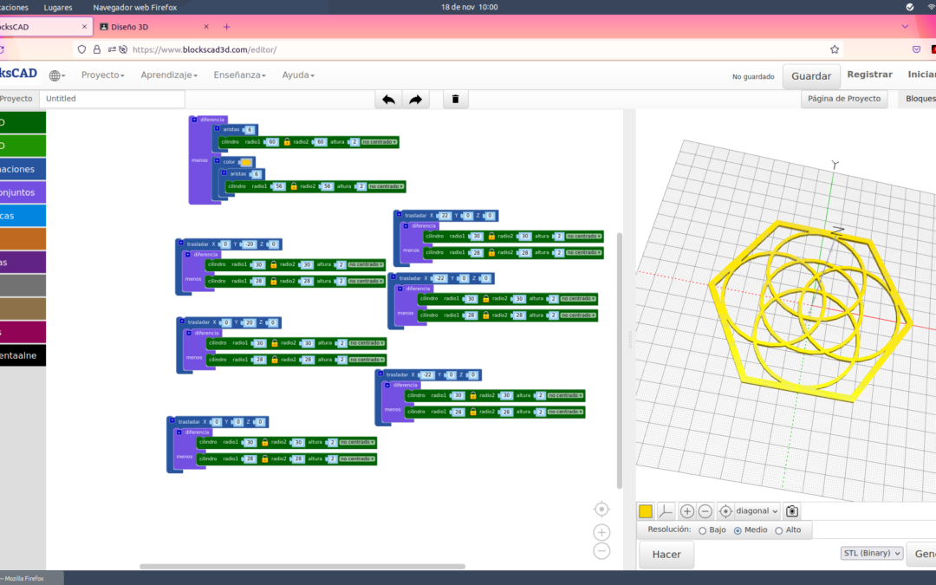The width and height of the screenshot is (936, 585).
Task: Open the Proyecto menu
Action: click(x=102, y=75)
